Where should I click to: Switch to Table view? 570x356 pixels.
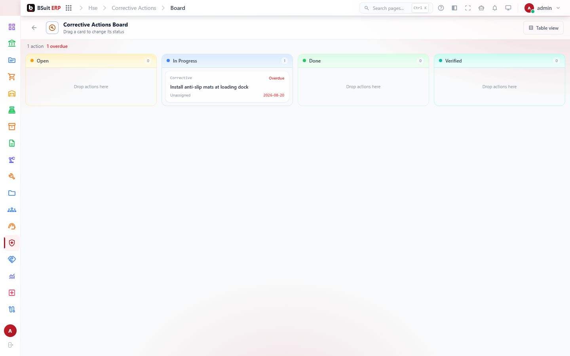click(x=543, y=28)
